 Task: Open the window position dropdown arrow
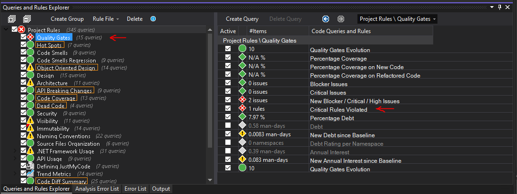(x=492, y=7)
